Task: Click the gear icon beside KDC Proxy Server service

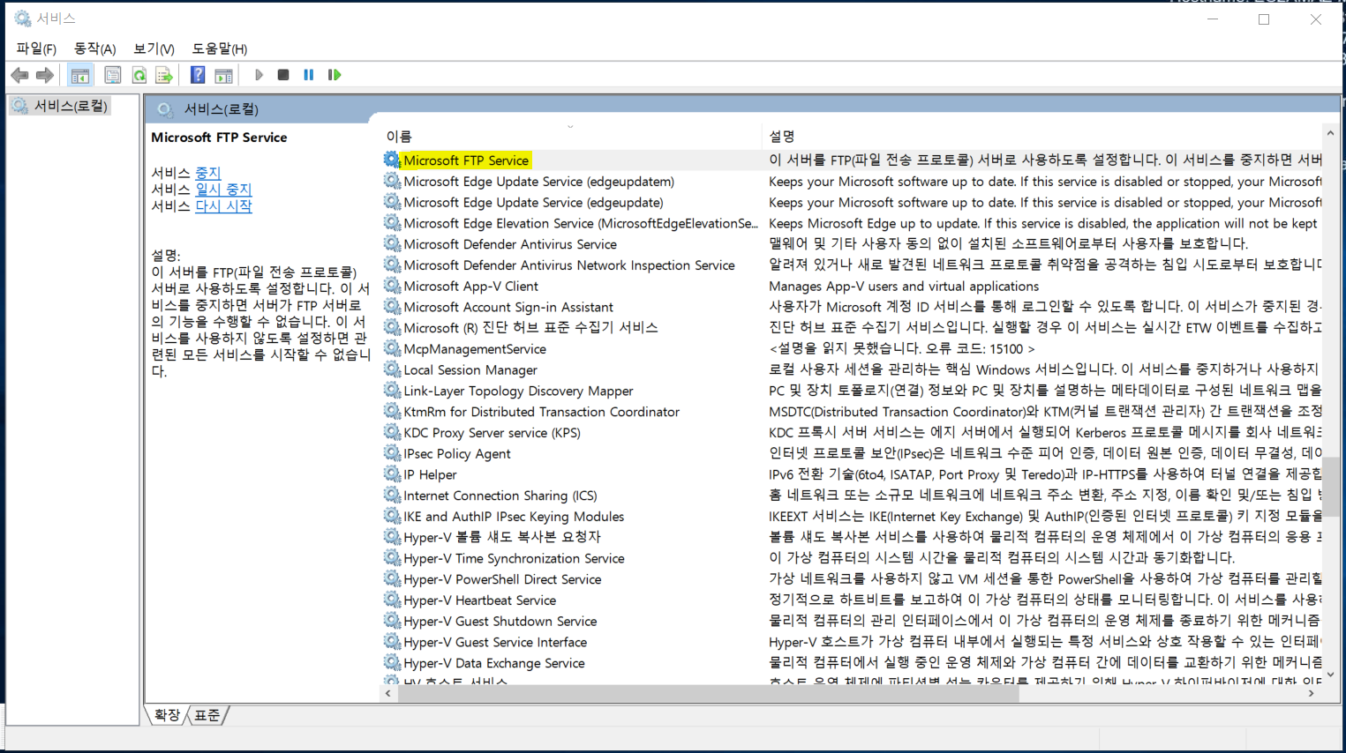Action: pos(392,432)
